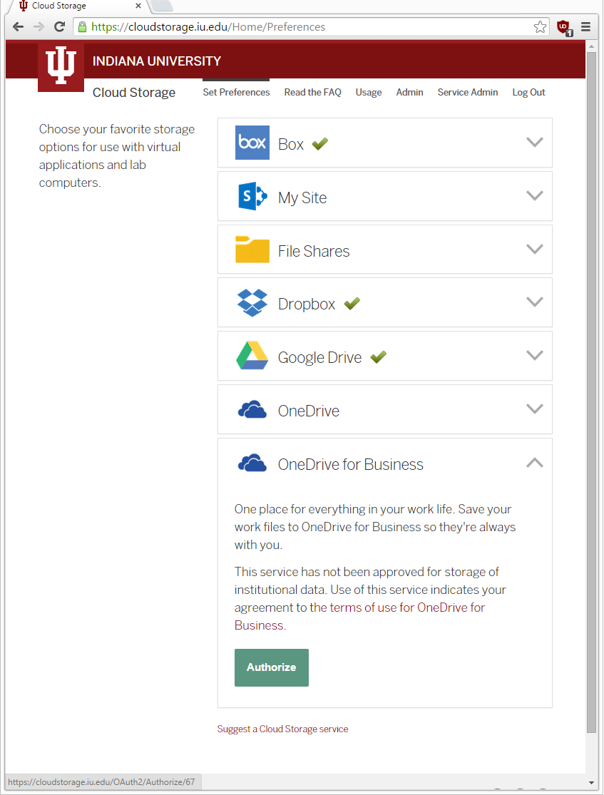
Task: Expand the OneDrive panel chevron
Action: click(535, 409)
